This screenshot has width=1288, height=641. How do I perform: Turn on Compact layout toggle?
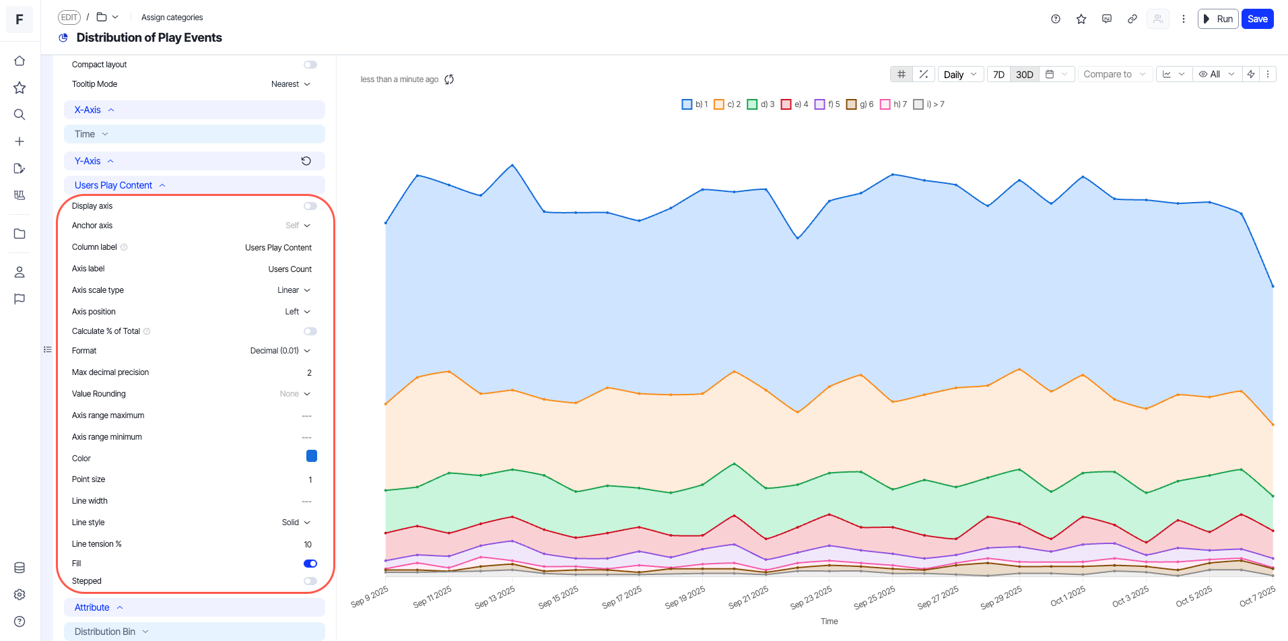point(310,65)
